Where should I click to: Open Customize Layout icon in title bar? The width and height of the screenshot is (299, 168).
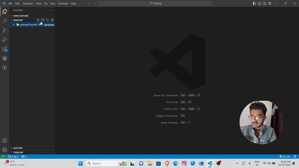(270, 3)
